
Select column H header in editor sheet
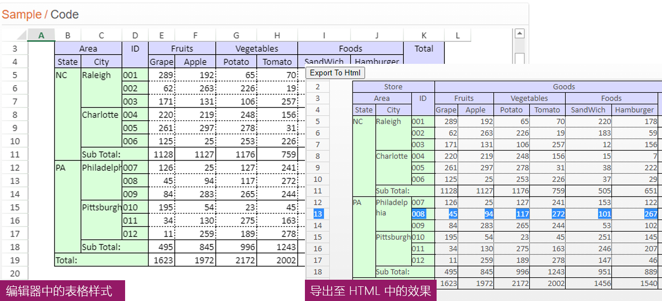[277, 35]
